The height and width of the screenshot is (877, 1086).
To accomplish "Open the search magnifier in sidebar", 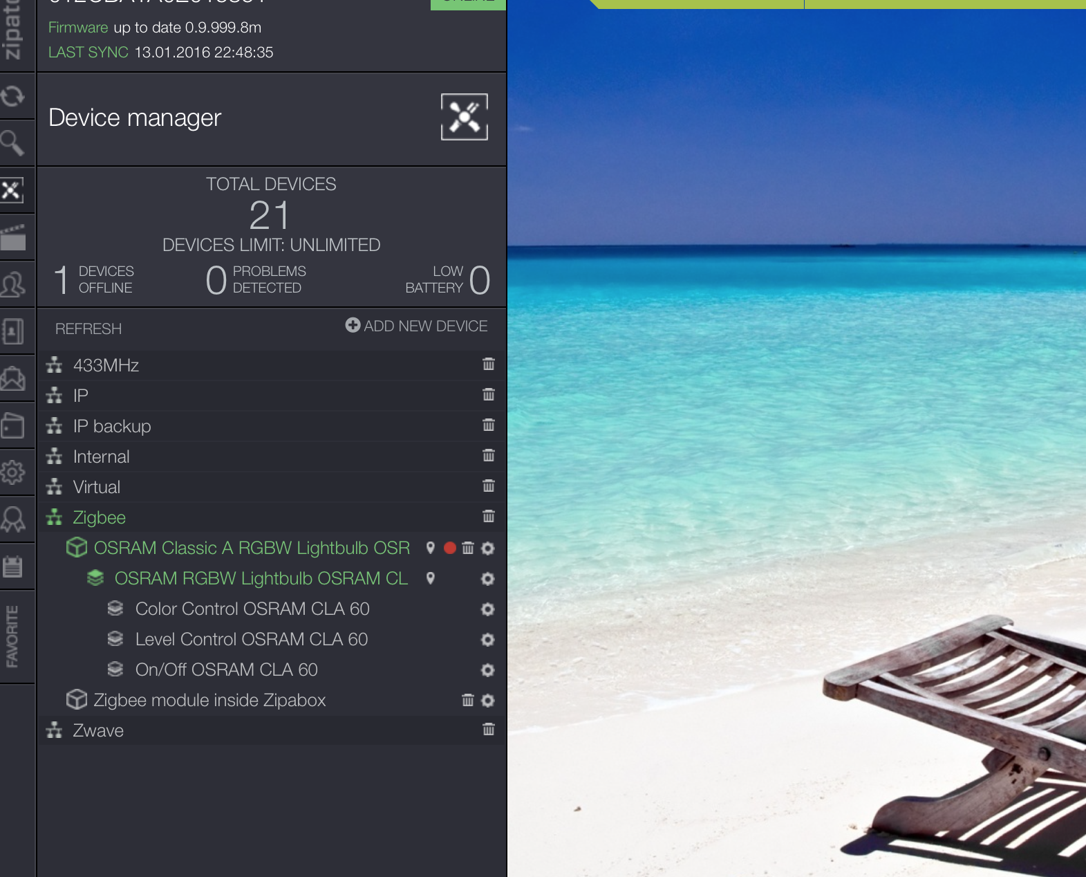I will [13, 143].
